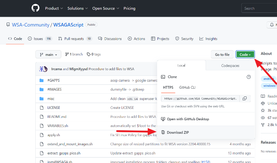Image resolution: width=277 pixels, height=163 pixels.
Task: Switch to the Codespaces tab
Action: (230, 66)
